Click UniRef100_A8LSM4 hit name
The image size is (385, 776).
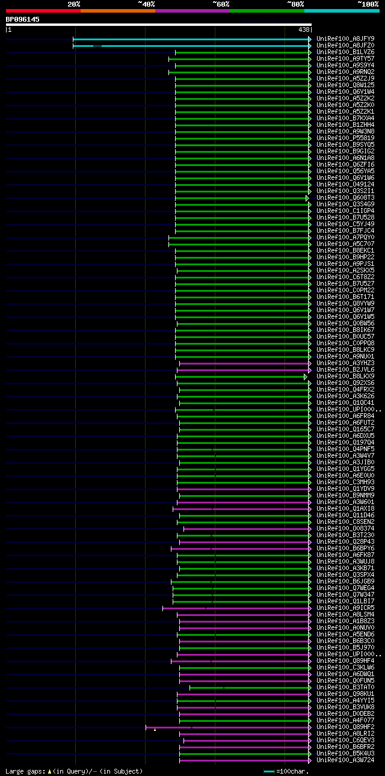coord(345,615)
